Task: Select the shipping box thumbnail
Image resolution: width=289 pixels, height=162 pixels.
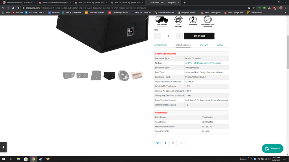Action: [x=137, y=75]
